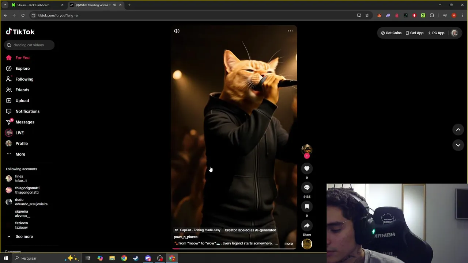Click CapCut Editing made easy tag
The width and height of the screenshot is (468, 263).
pyautogui.click(x=197, y=230)
